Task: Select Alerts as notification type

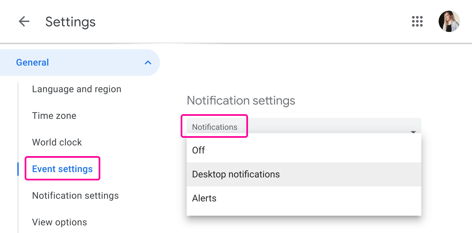Action: click(x=204, y=198)
